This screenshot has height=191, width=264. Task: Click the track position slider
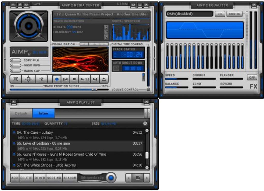[59, 90]
